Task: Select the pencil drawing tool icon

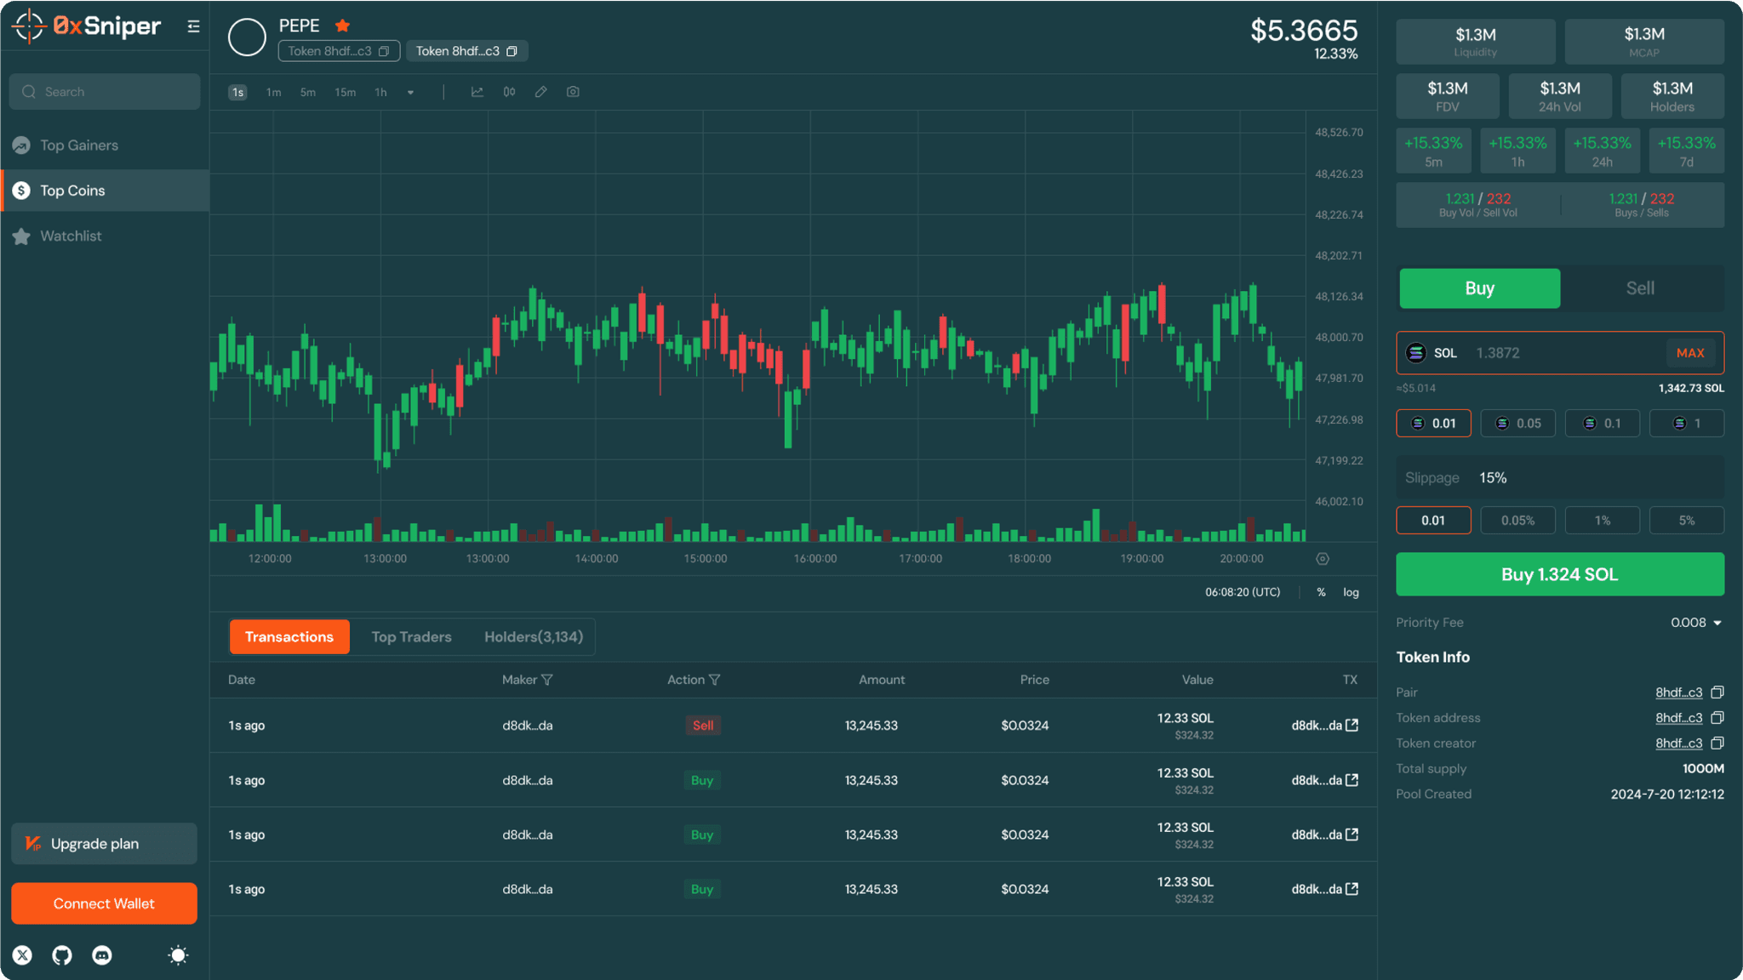Action: pyautogui.click(x=540, y=92)
